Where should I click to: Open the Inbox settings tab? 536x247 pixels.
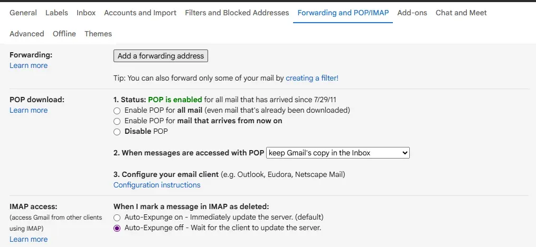86,13
